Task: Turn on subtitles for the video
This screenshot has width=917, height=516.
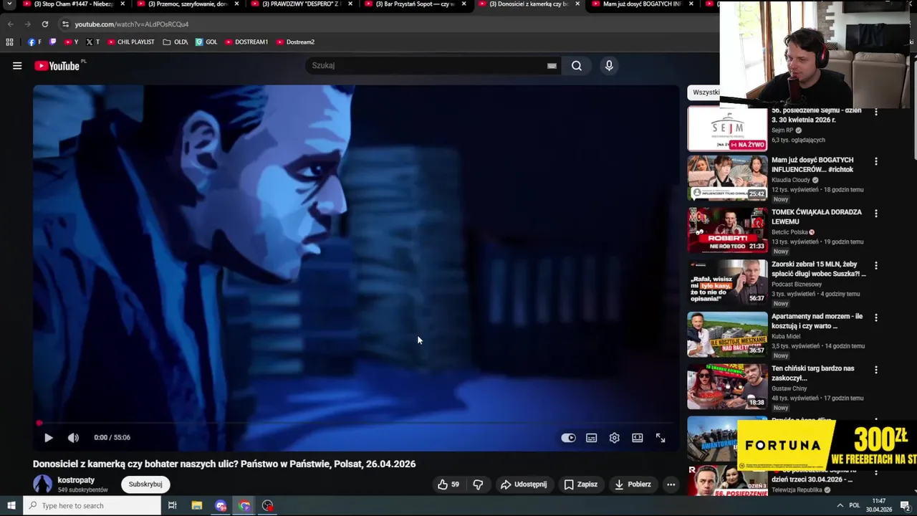Action: point(592,438)
